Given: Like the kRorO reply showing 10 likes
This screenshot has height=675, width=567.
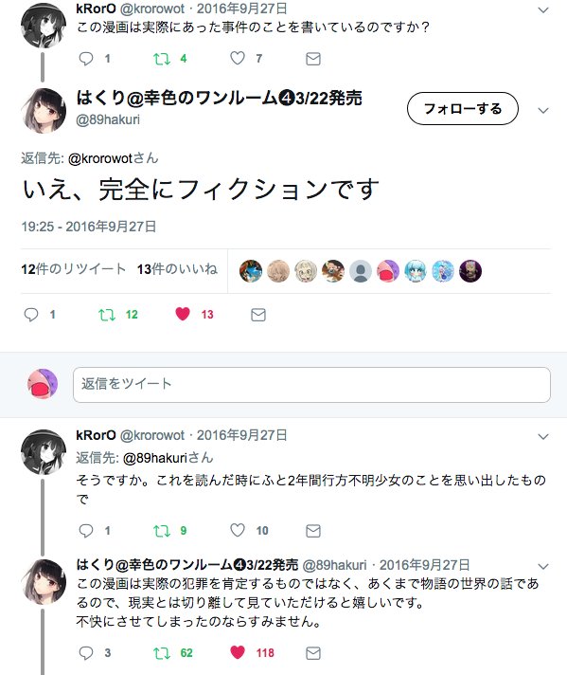Looking at the screenshot, I should [x=238, y=530].
